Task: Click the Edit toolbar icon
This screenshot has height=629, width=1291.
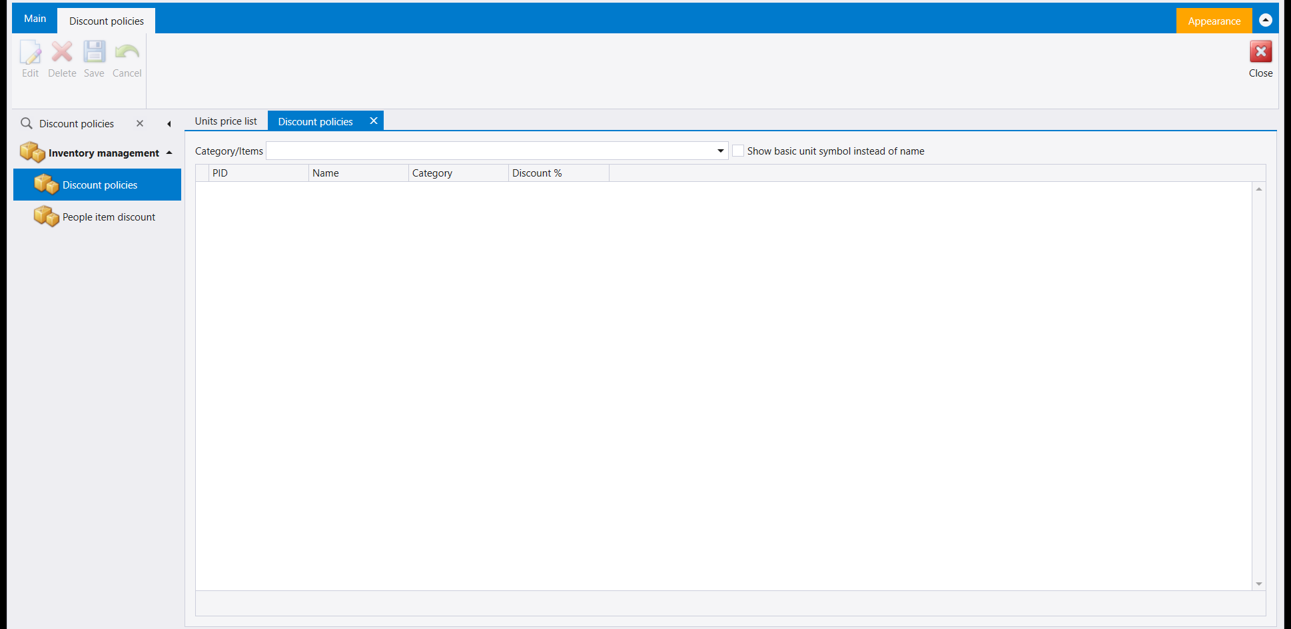Action: [30, 52]
